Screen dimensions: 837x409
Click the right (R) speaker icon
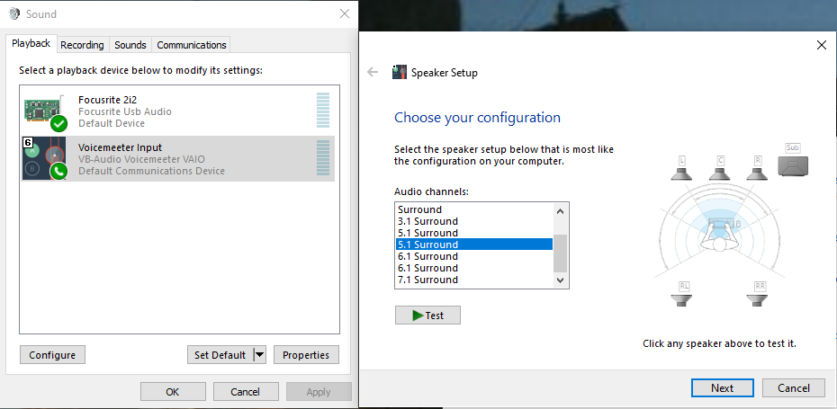pyautogui.click(x=756, y=173)
